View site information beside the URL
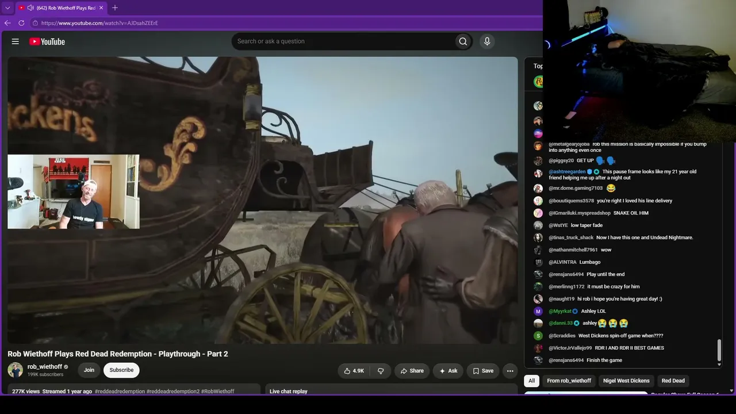 point(35,23)
